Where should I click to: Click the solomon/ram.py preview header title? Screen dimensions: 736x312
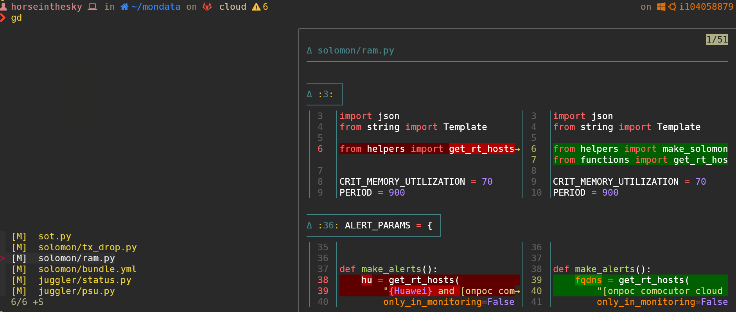pyautogui.click(x=356, y=50)
